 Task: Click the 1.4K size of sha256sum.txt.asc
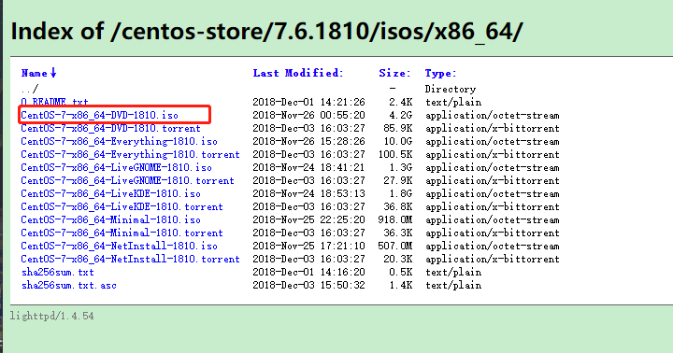click(401, 285)
